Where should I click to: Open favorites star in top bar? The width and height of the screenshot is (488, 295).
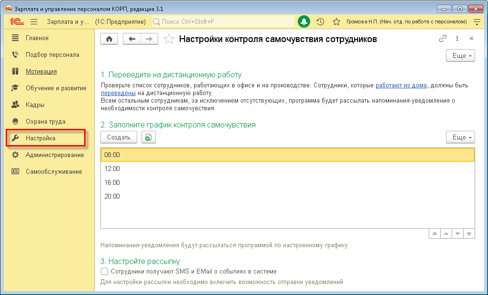point(336,22)
